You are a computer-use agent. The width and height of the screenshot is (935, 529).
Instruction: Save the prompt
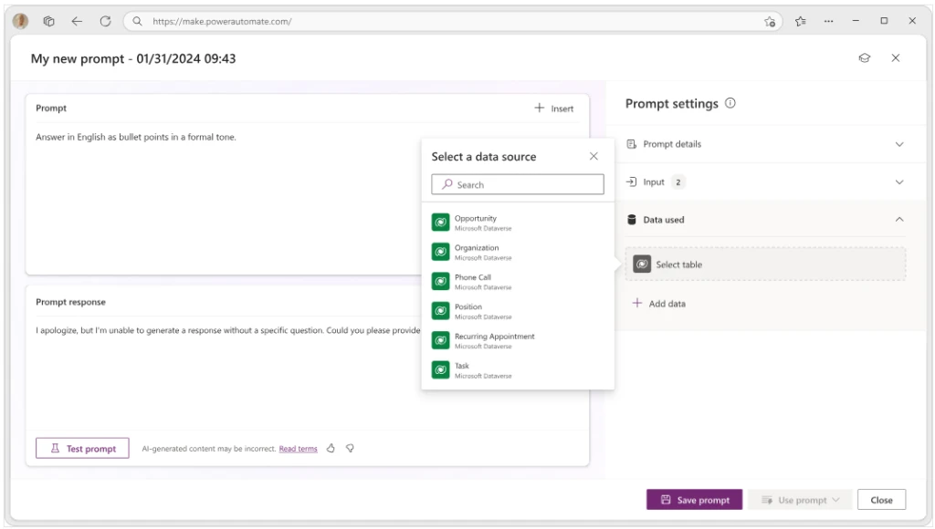[694, 499]
